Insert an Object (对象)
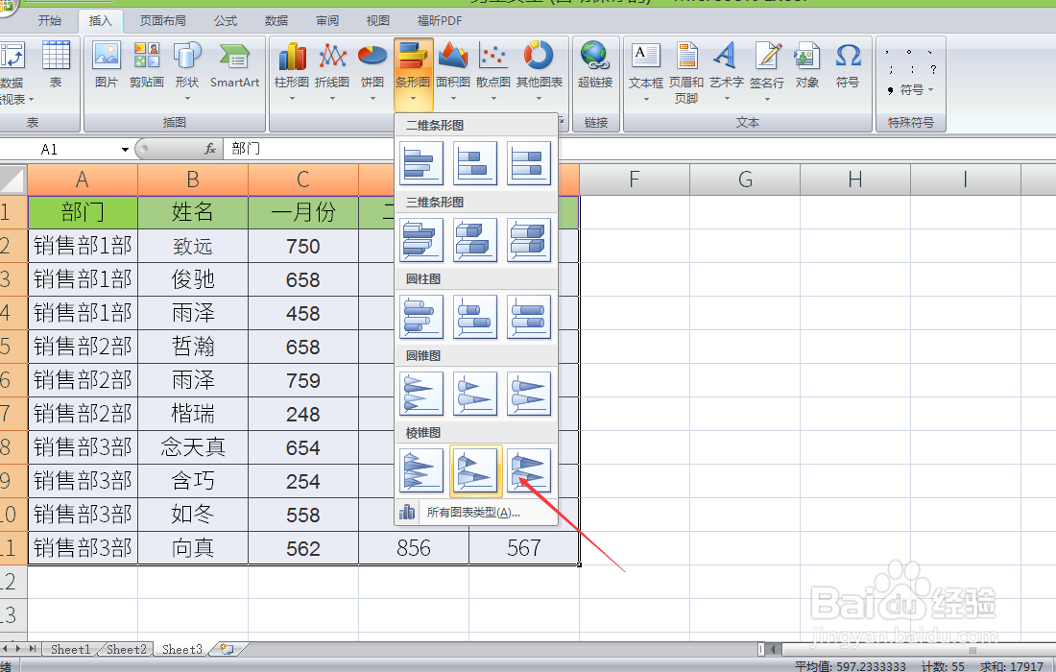Image resolution: width=1056 pixels, height=672 pixels. (x=806, y=66)
